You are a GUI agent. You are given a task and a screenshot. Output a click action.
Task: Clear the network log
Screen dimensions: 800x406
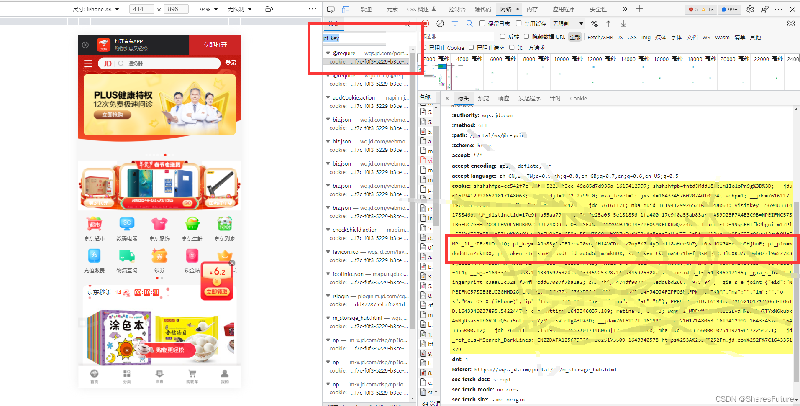pos(440,23)
